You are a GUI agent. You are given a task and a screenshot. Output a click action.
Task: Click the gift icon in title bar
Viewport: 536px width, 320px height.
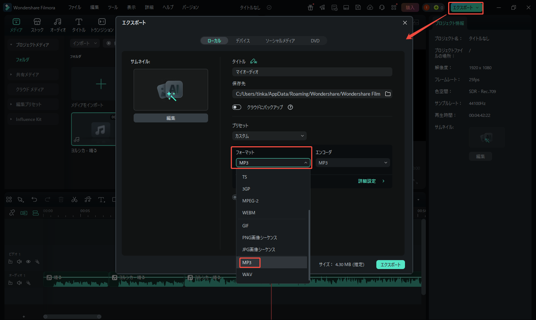click(x=310, y=7)
